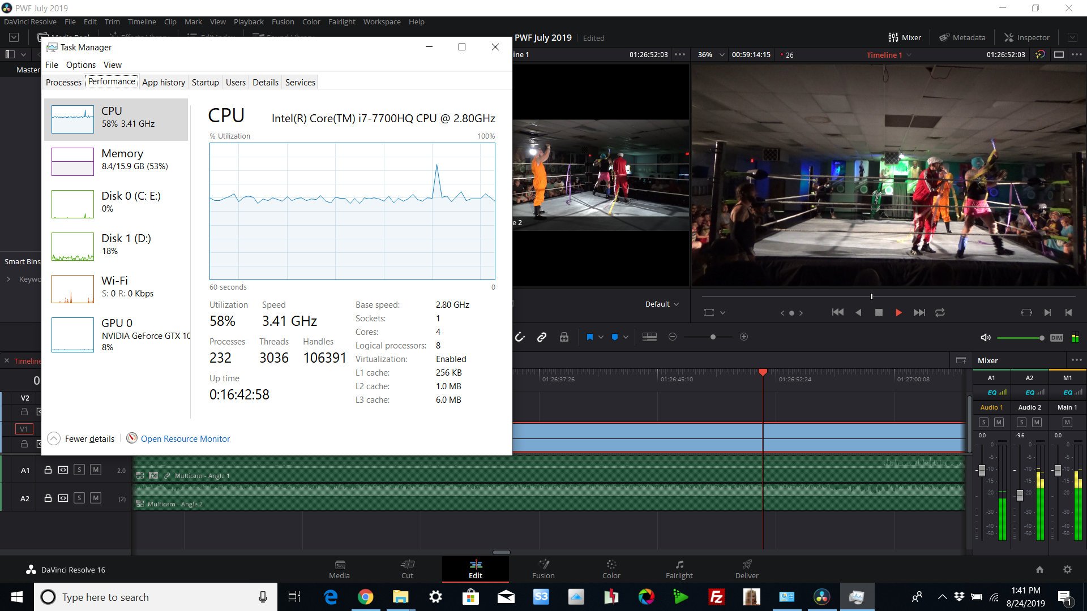Switch to Deliver page
The width and height of the screenshot is (1087, 611).
coord(747,569)
